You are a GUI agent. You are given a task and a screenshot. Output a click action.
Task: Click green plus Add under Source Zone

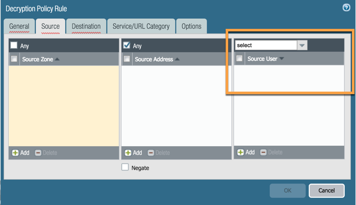coord(15,152)
